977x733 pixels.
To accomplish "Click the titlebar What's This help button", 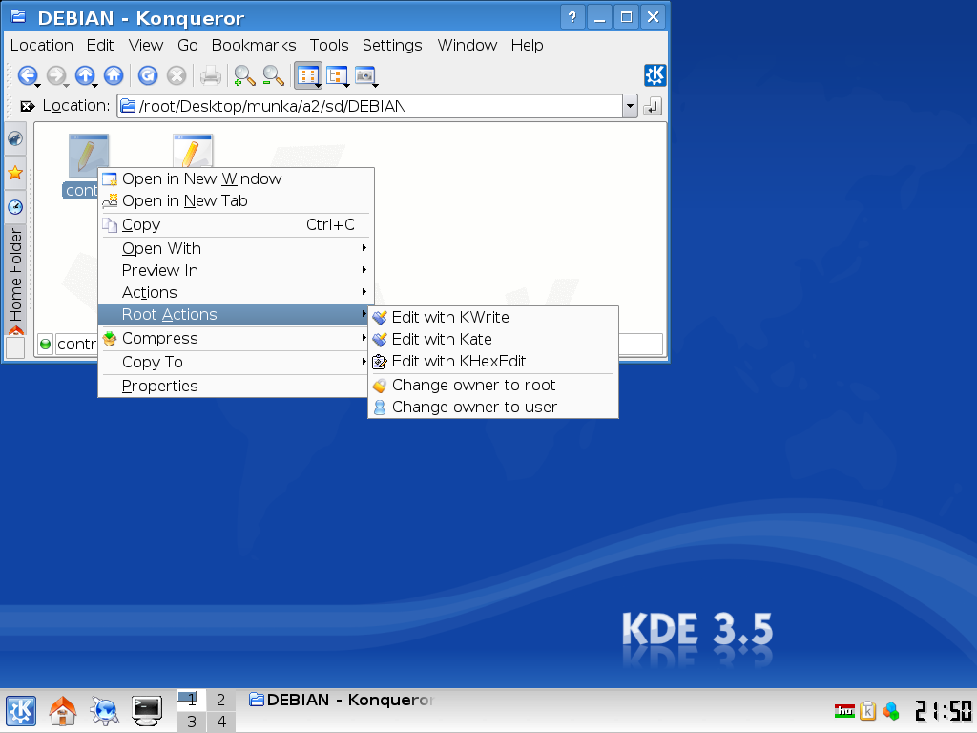I will click(572, 17).
